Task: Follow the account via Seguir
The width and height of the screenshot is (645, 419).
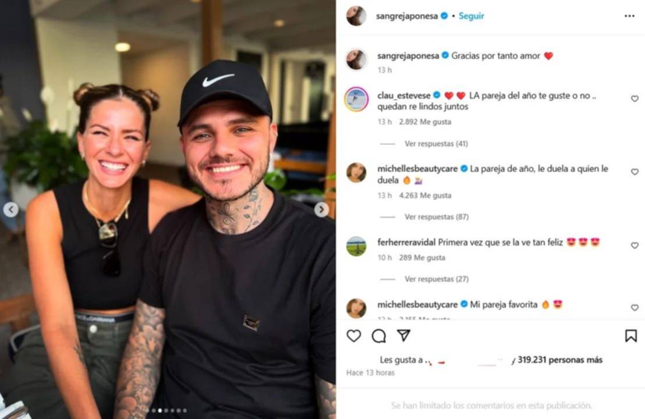Action: point(472,16)
